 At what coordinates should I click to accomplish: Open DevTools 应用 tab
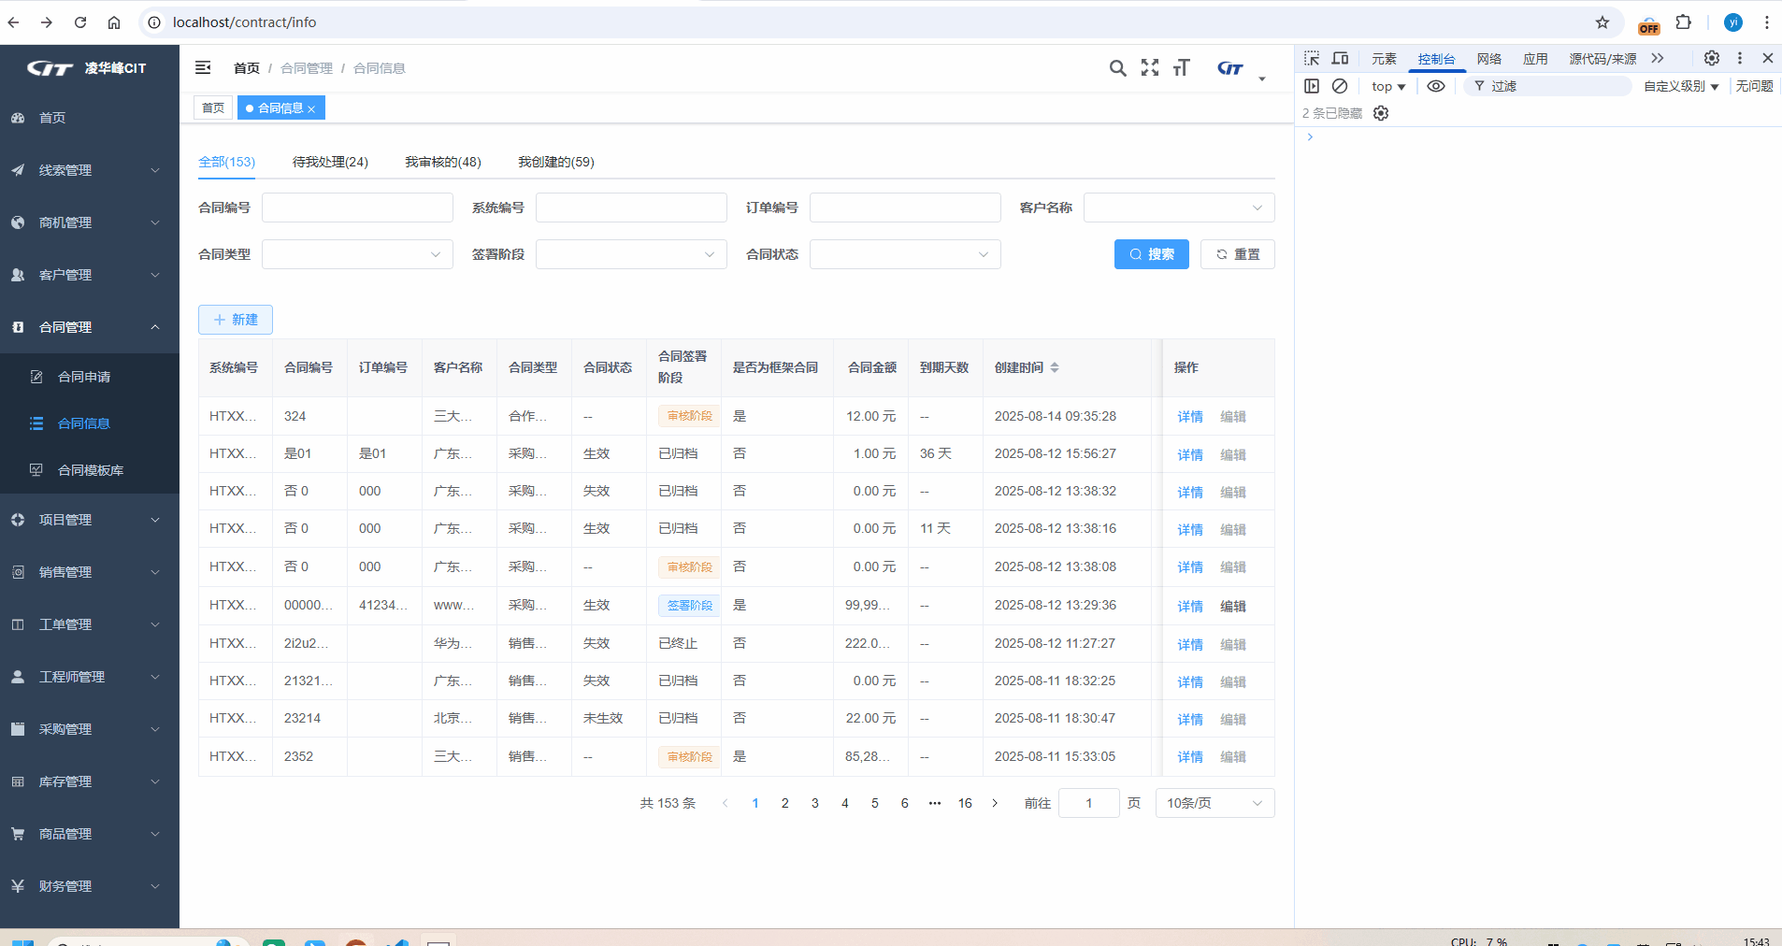coord(1535,59)
